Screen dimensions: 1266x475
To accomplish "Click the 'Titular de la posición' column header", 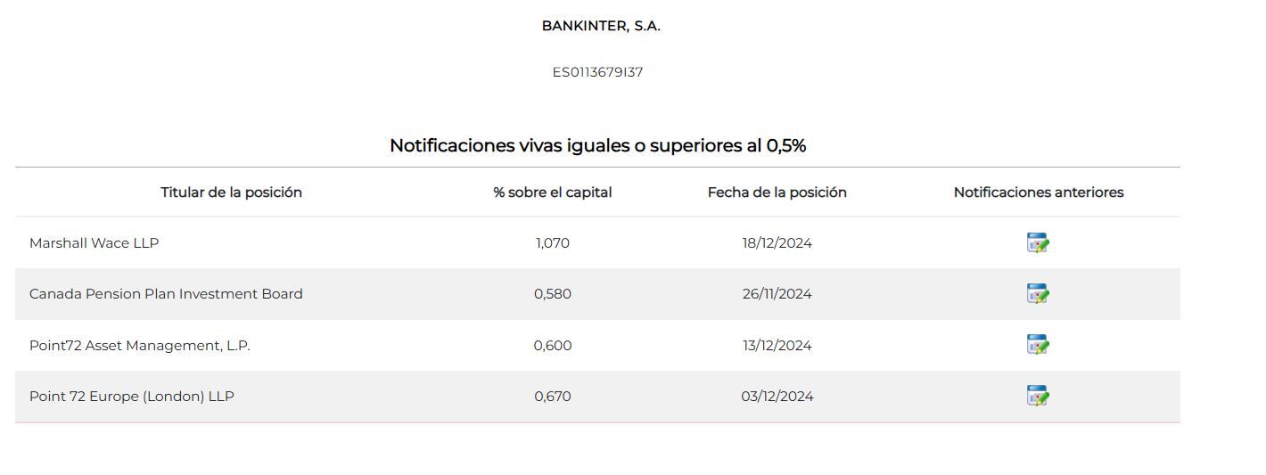I will pyautogui.click(x=231, y=192).
